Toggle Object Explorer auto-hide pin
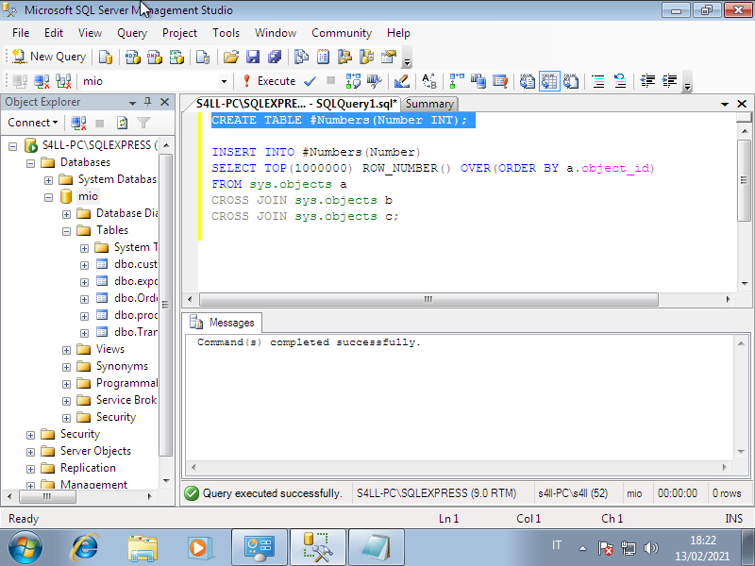 148,102
